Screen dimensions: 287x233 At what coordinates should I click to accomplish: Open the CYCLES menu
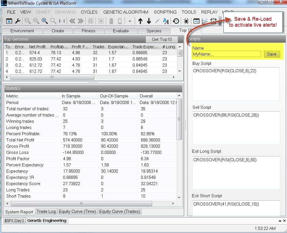tap(89, 12)
